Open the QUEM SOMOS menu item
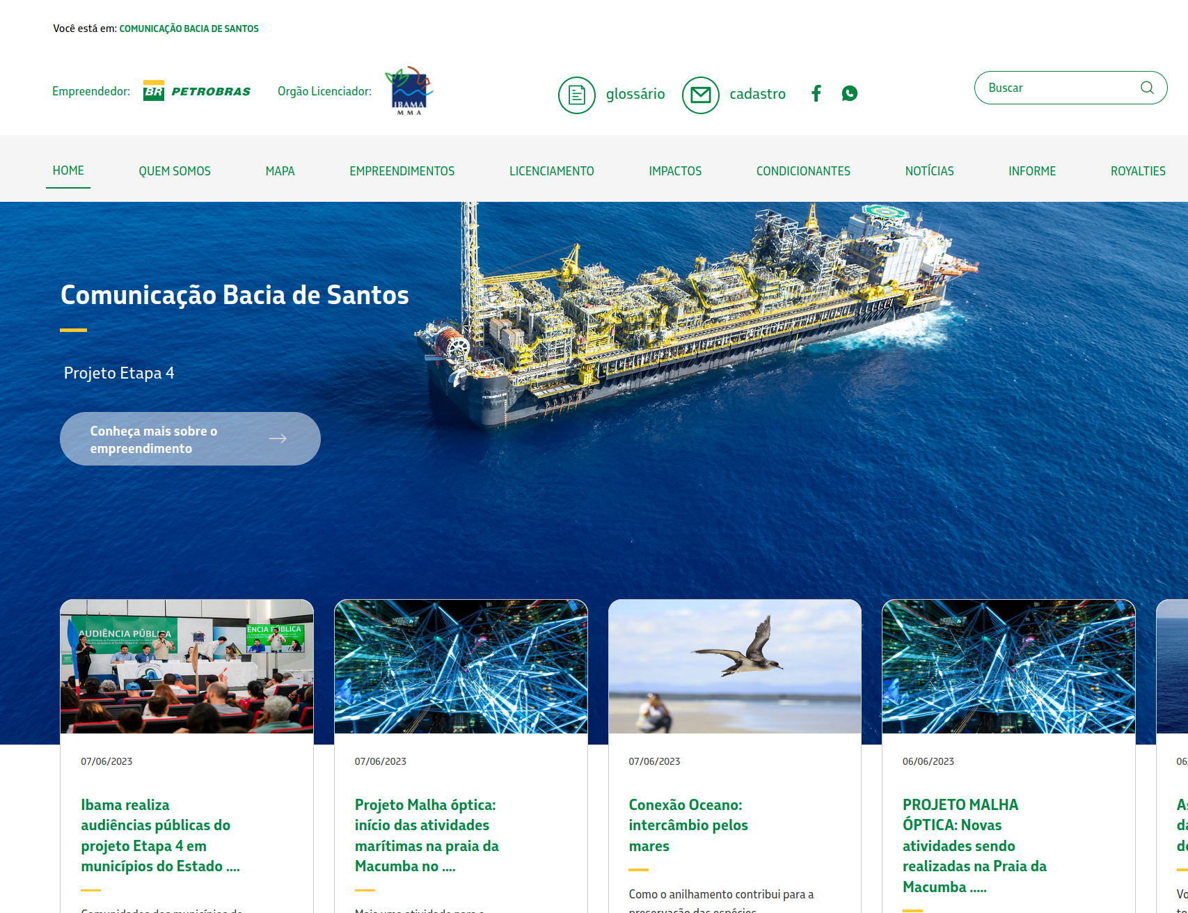This screenshot has height=913, width=1188. pyautogui.click(x=175, y=171)
